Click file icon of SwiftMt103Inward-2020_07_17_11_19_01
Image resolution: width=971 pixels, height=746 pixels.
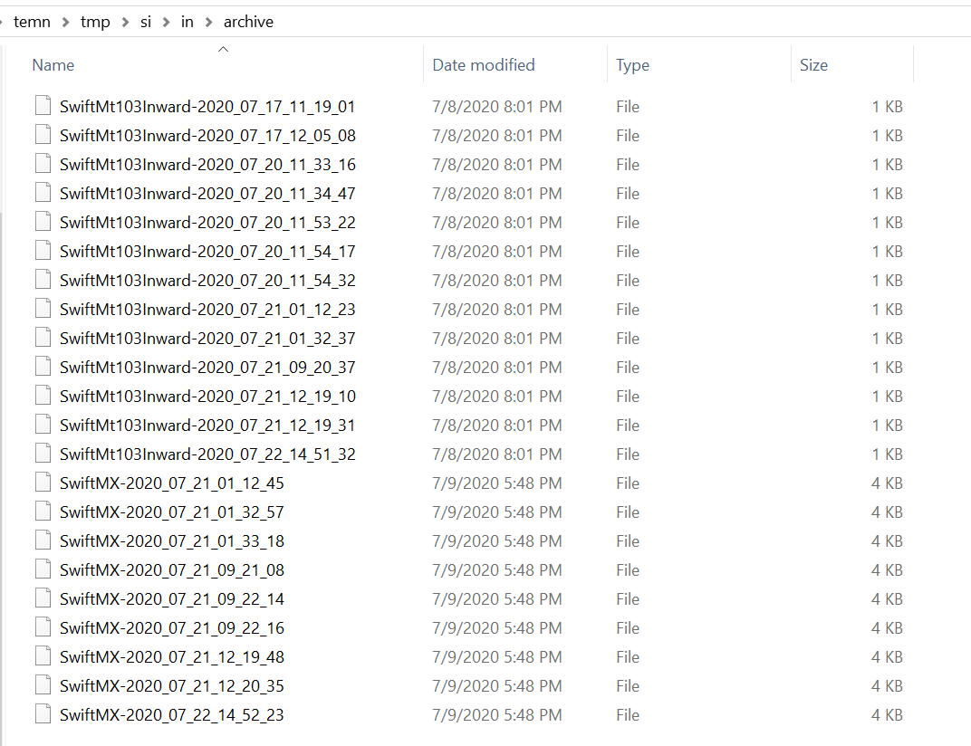point(43,106)
